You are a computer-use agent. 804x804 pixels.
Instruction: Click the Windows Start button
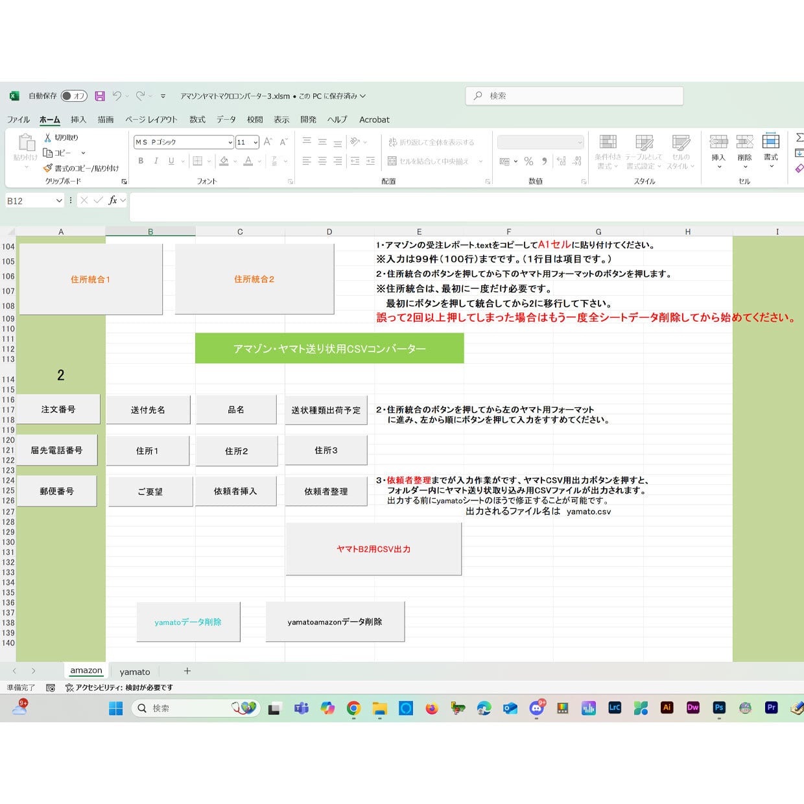tap(116, 708)
